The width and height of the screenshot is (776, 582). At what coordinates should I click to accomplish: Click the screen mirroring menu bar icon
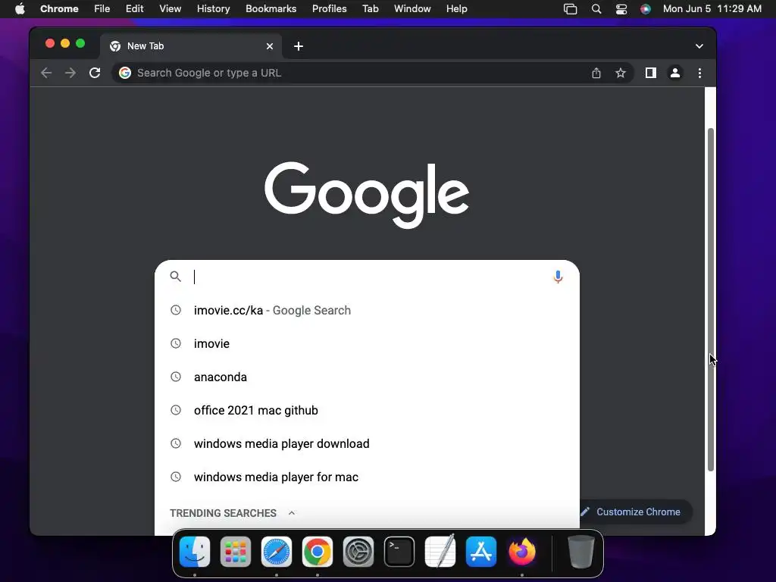[x=570, y=9]
